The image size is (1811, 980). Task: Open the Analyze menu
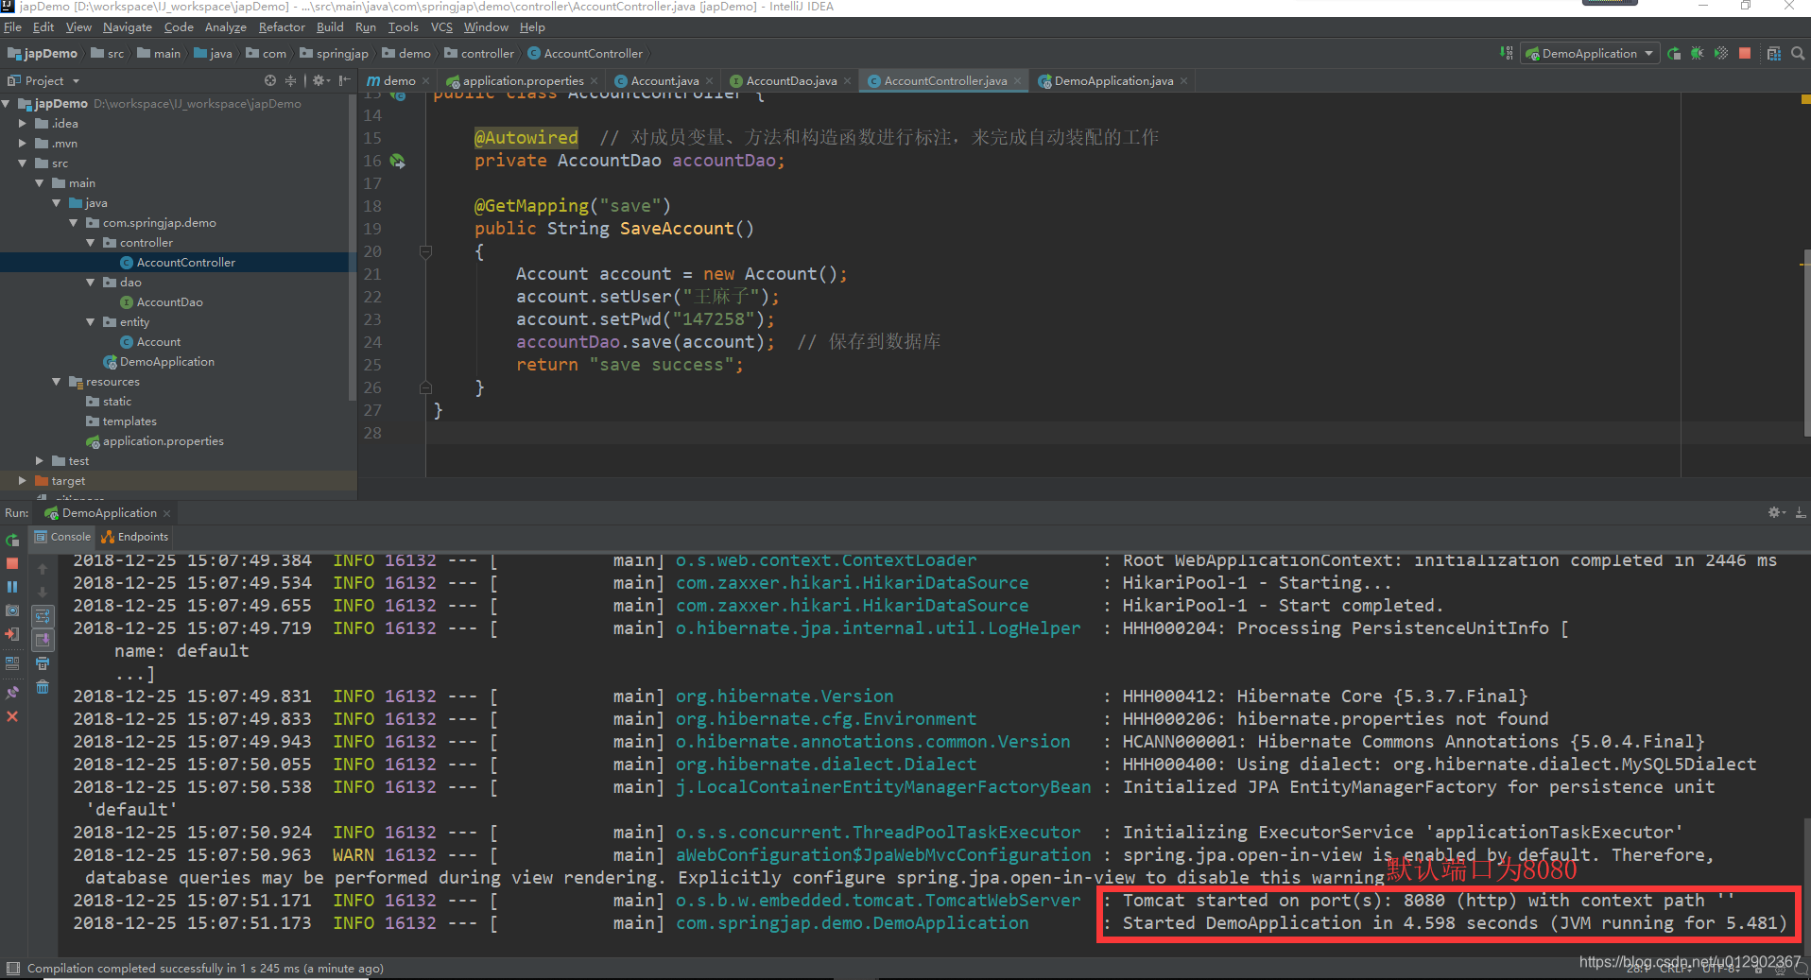pos(225,27)
